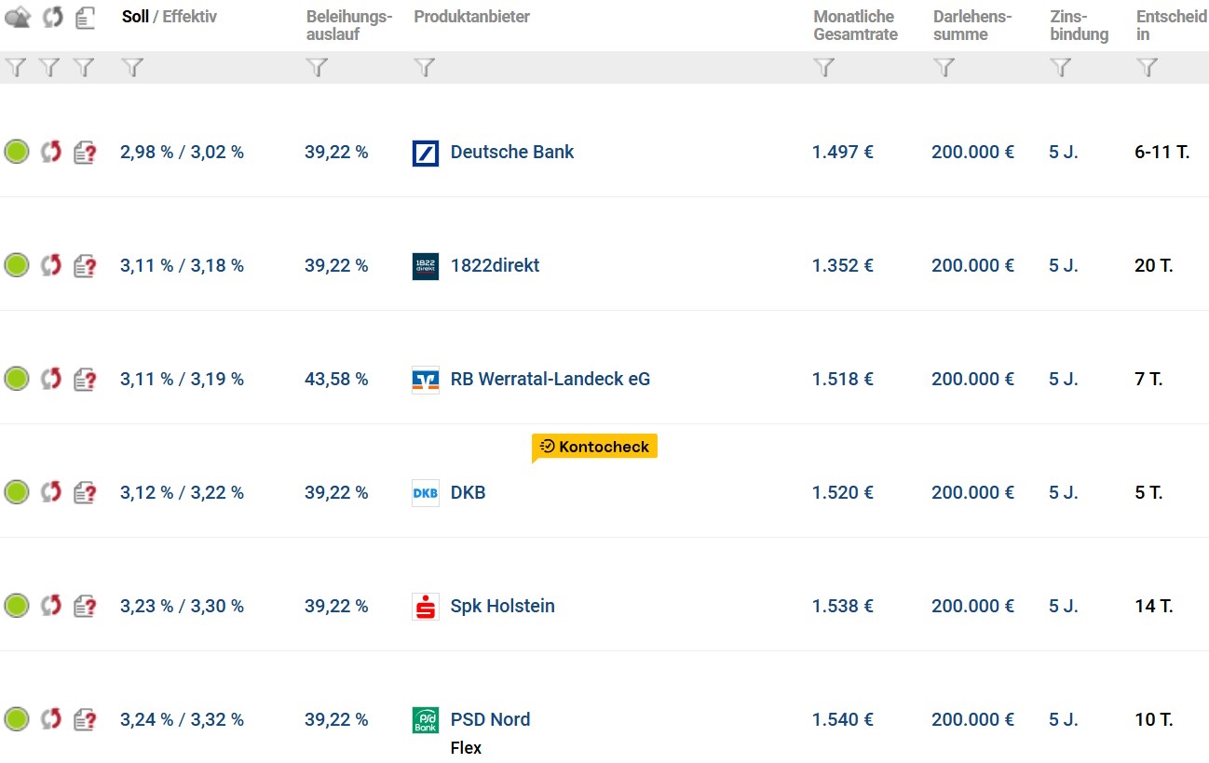This screenshot has height=763, width=1209.
Task: Click the red refresh icon in DKB row
Action: [51, 492]
